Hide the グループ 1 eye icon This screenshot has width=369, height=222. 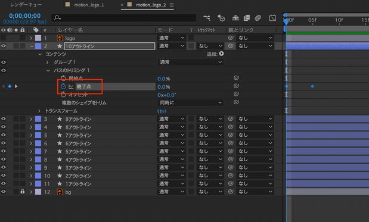pos(4,62)
